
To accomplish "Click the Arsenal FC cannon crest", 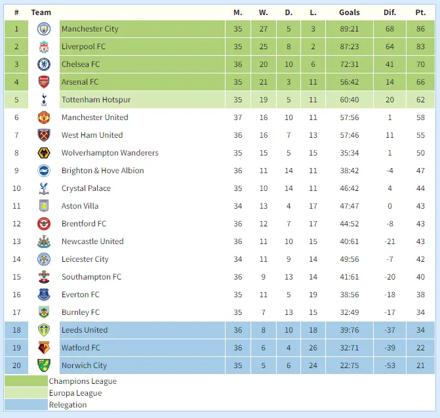I will pos(44,82).
